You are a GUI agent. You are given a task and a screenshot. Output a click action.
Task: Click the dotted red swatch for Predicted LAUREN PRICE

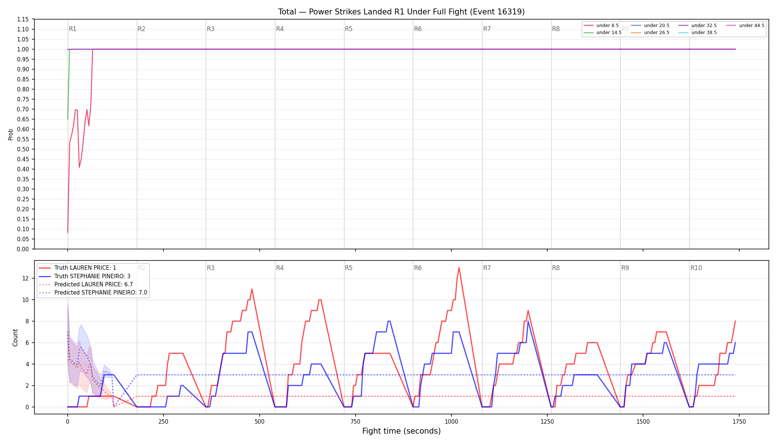[45, 285]
